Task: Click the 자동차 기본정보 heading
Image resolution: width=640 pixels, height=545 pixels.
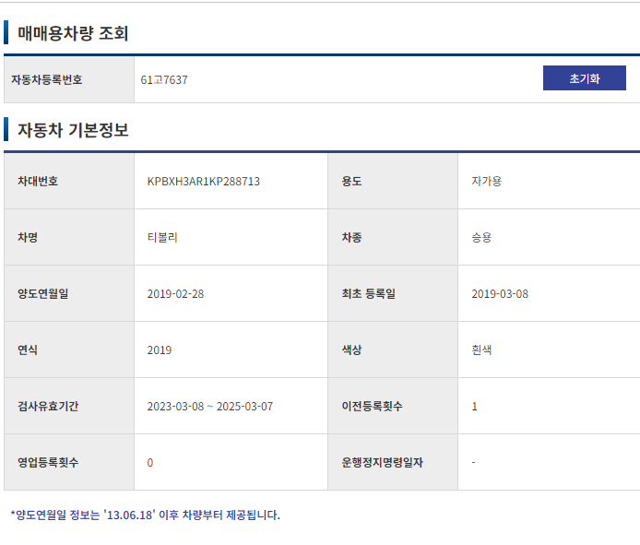Action: (x=73, y=130)
